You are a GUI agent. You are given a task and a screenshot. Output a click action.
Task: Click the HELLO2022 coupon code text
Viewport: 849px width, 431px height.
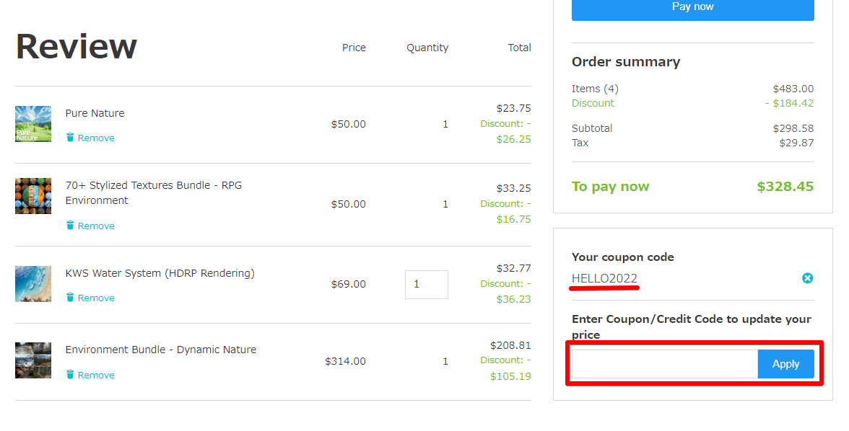coord(604,278)
